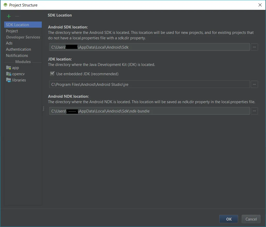Image resolution: width=266 pixels, height=227 pixels.
Task: Select the libraries module label
Action: coord(19,80)
